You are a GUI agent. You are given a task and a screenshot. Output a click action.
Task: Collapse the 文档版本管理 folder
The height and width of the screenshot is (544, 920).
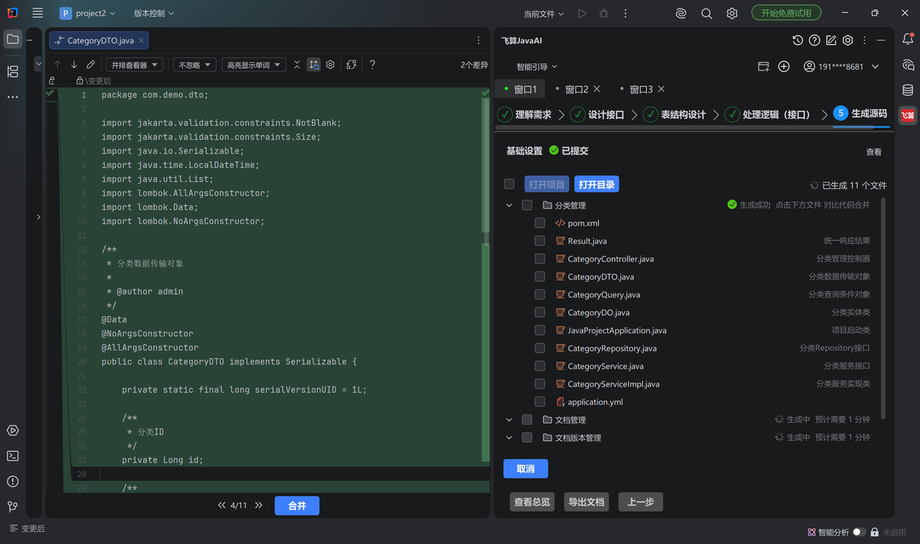pos(509,438)
